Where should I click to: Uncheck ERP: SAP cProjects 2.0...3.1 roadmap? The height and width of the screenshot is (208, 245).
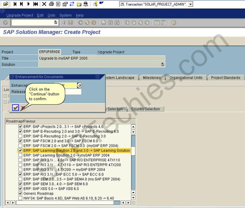click(x=20, y=127)
